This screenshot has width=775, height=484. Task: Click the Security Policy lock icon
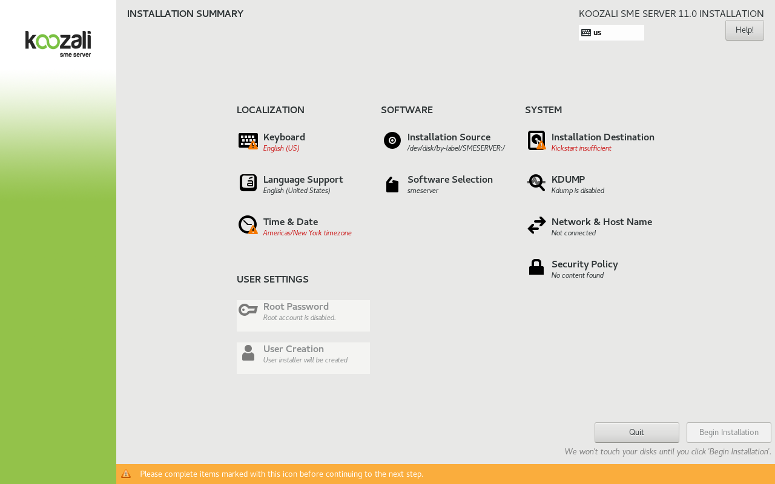[536, 267]
